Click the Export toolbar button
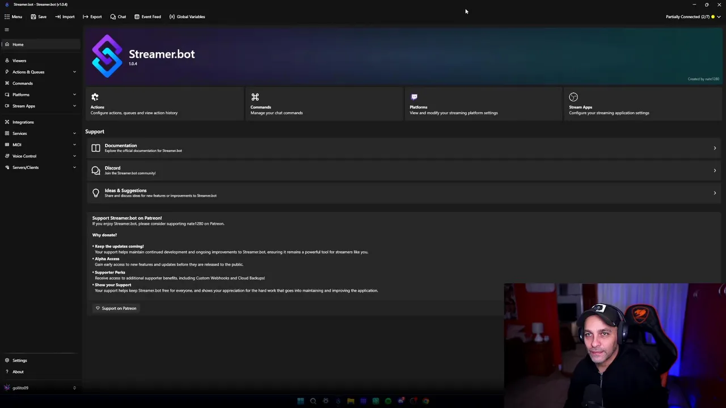Image resolution: width=726 pixels, height=408 pixels. click(x=92, y=16)
